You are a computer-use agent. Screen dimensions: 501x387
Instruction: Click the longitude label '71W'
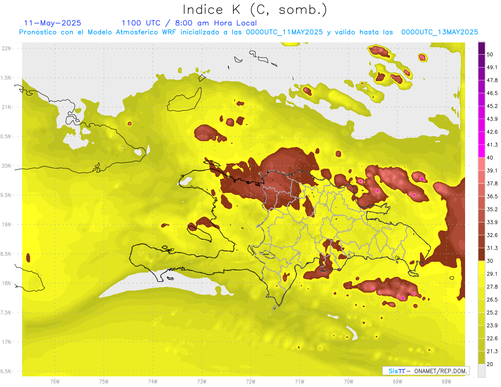[299, 381]
